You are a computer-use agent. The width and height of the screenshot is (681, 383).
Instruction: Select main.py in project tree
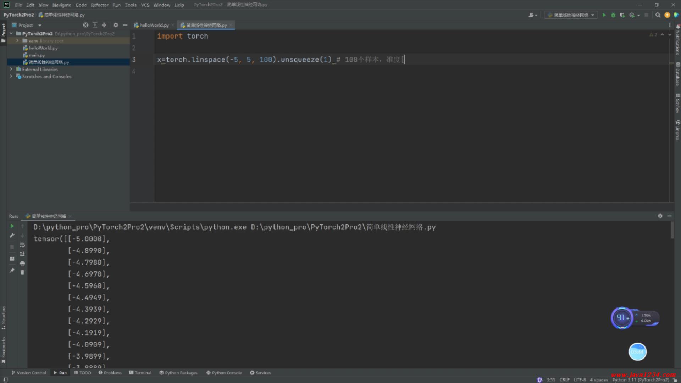click(37, 55)
